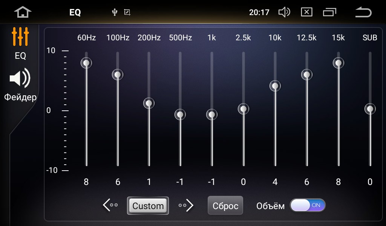Switch to next EQ preset arrow
The image size is (386, 226).
[186, 205]
